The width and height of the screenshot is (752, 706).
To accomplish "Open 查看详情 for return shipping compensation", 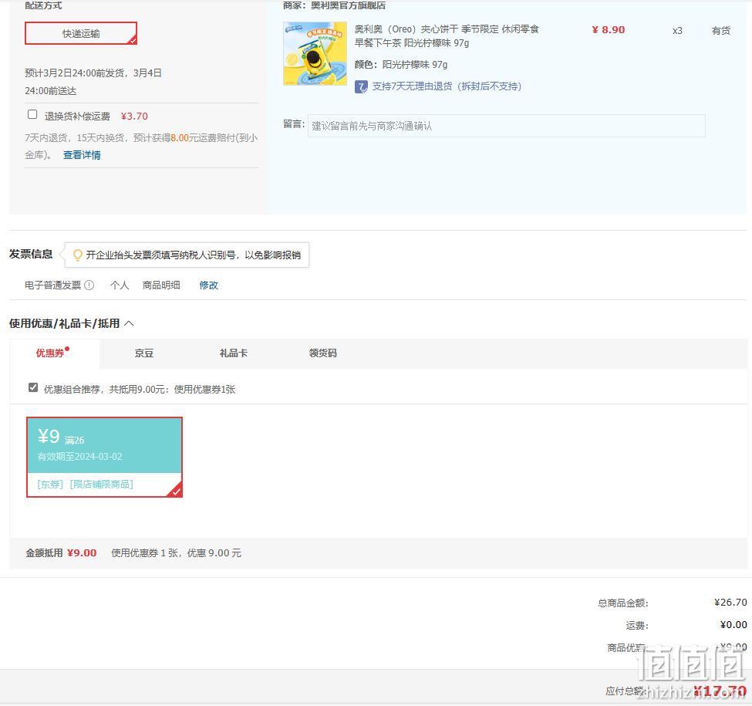I will point(82,155).
